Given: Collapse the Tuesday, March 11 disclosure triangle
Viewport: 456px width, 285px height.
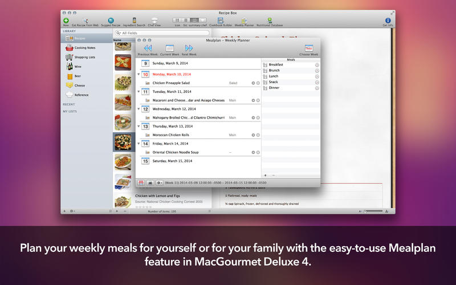Looking at the screenshot, I should click(139, 92).
